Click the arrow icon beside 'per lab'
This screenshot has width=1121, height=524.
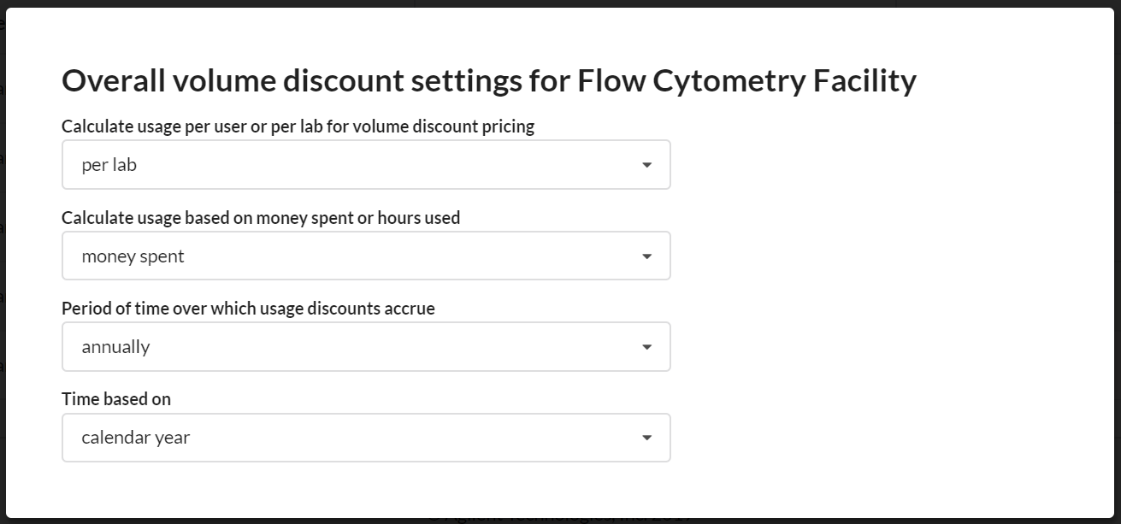(x=647, y=165)
